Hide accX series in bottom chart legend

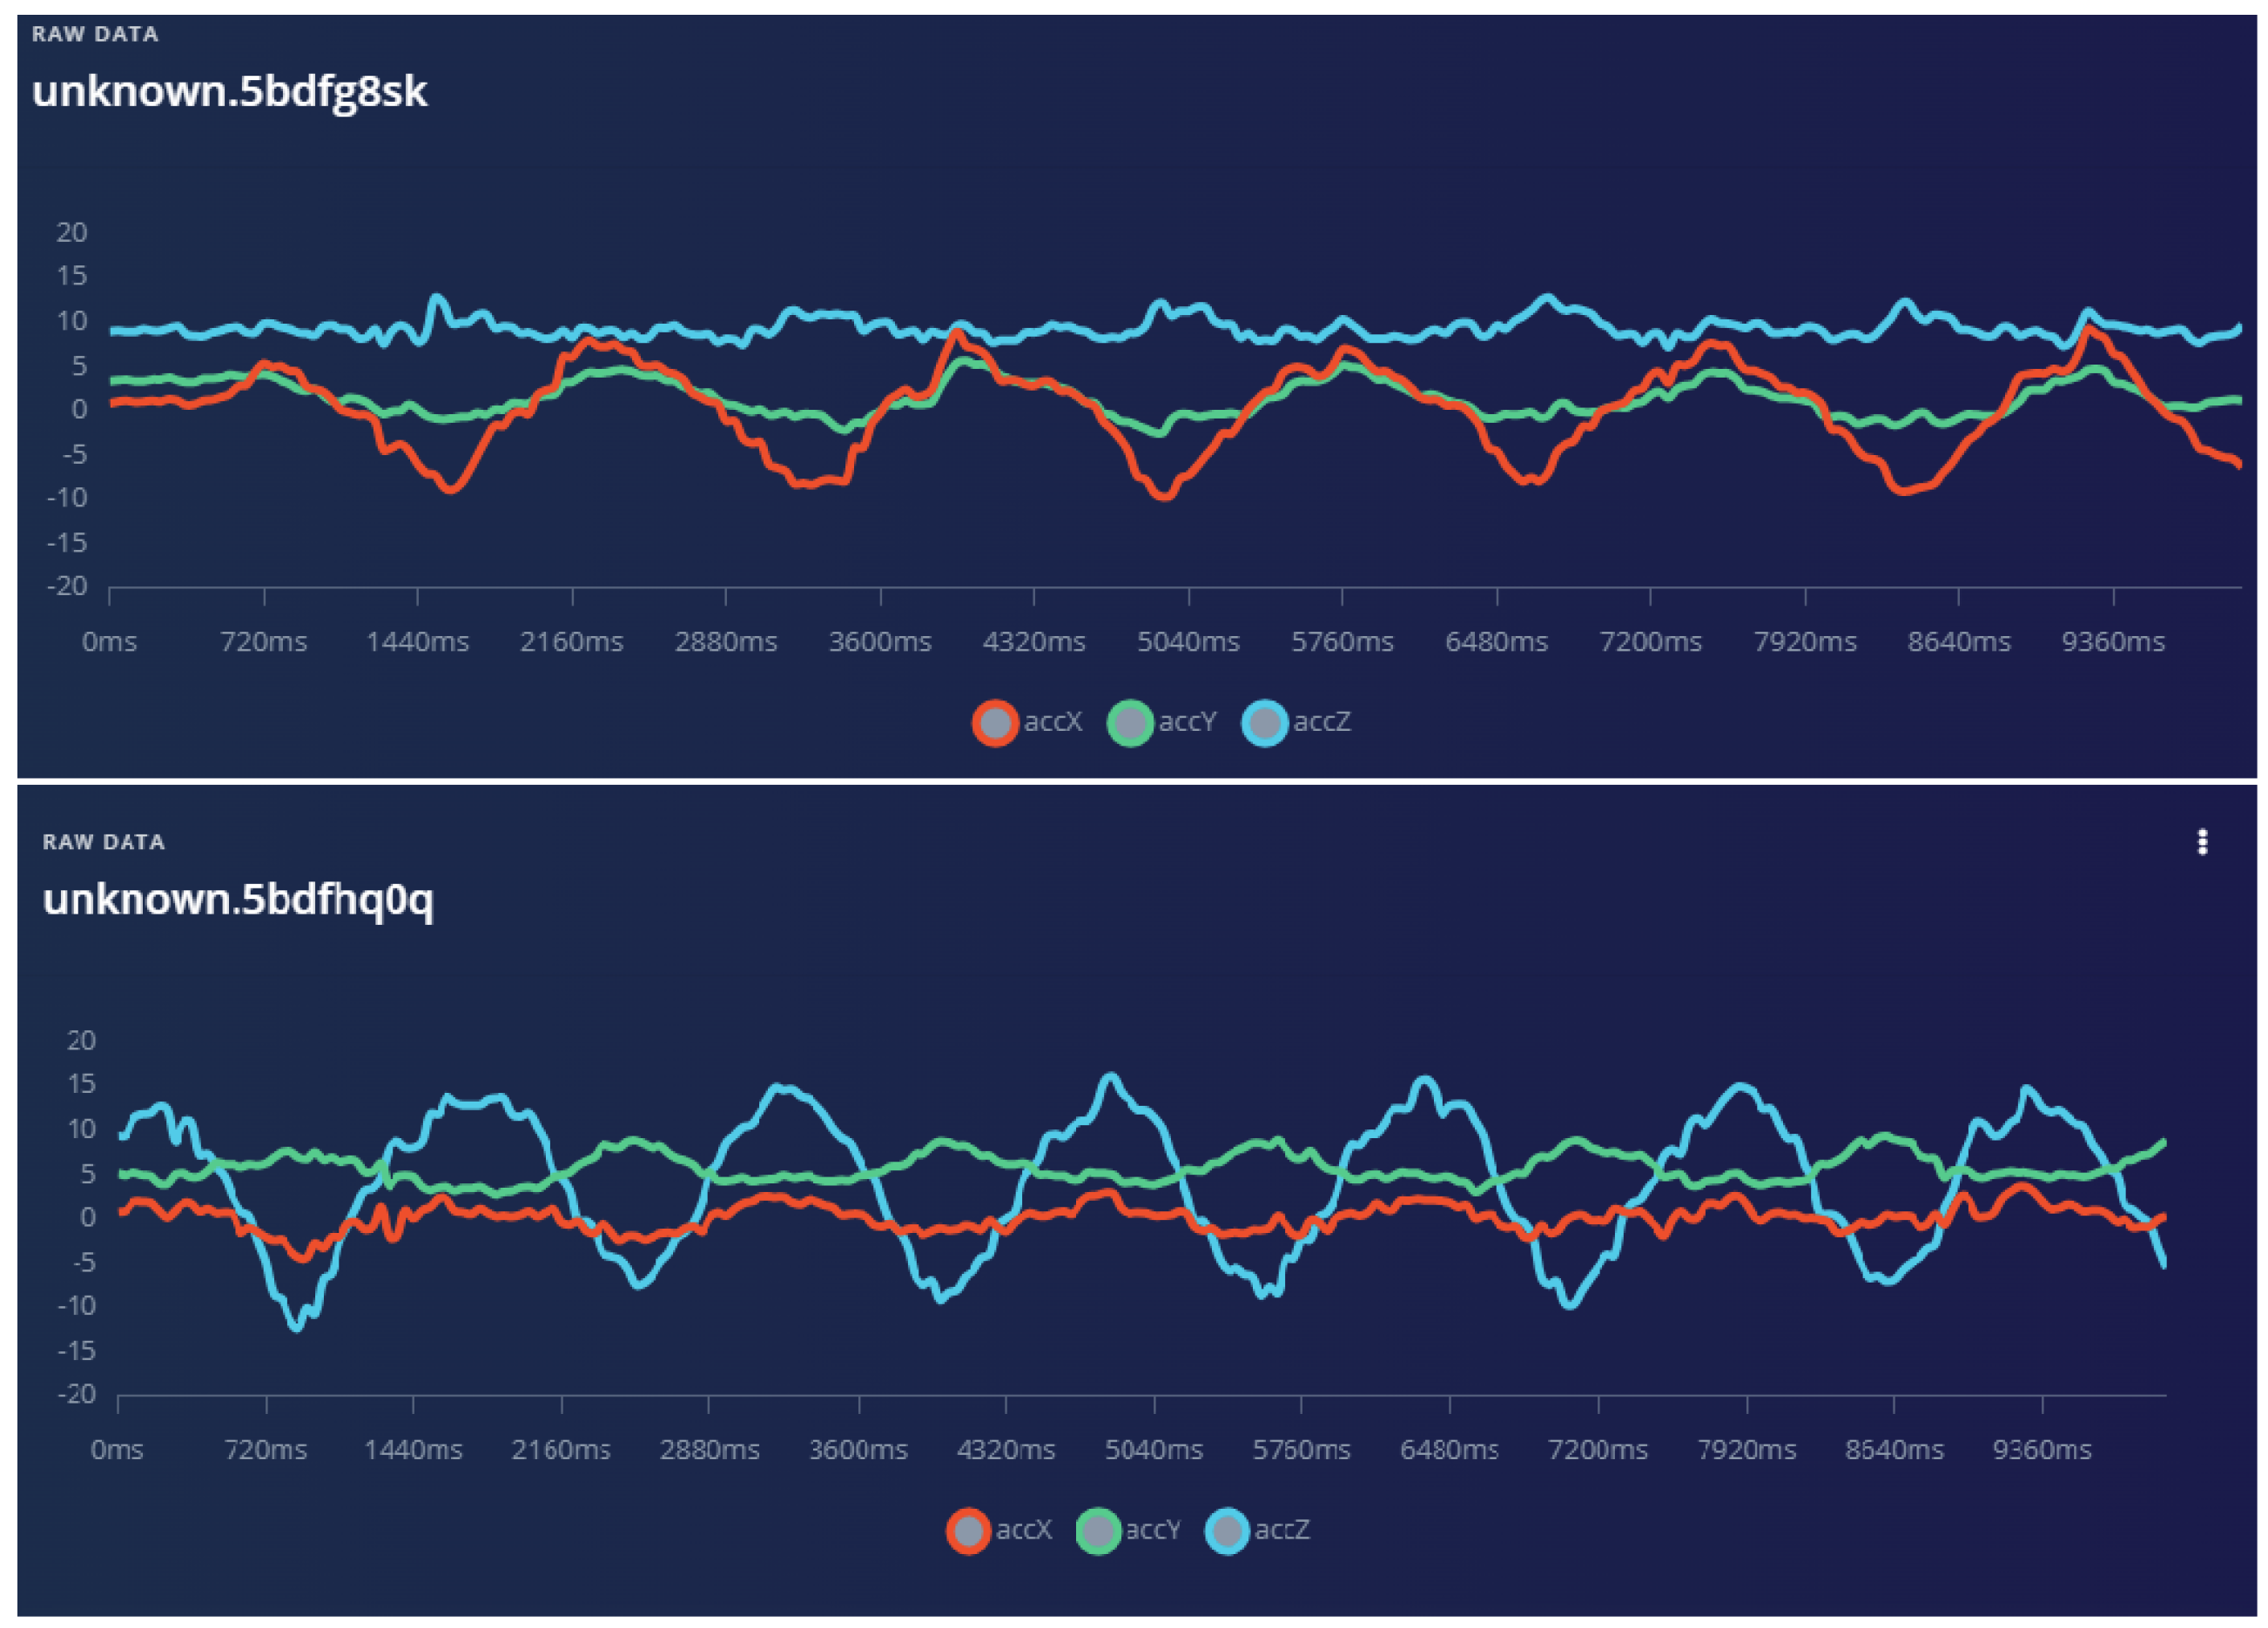pos(968,1530)
